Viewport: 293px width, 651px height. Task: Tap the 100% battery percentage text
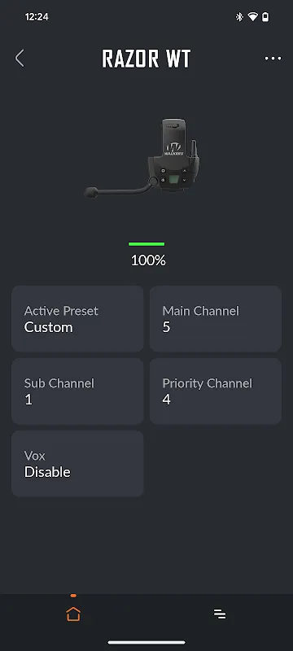(148, 260)
